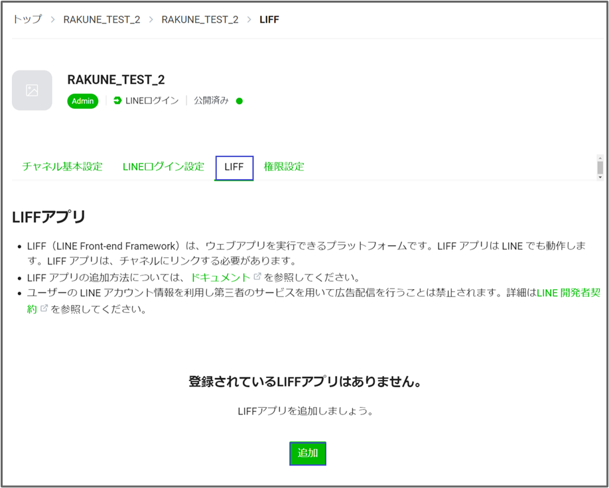Switch to the チャネル基本設定 tab
609x488 pixels.
tap(62, 167)
